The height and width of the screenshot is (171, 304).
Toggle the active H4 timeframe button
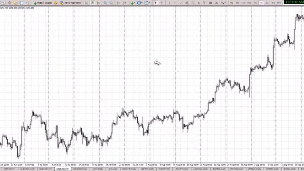(x=261, y=3)
